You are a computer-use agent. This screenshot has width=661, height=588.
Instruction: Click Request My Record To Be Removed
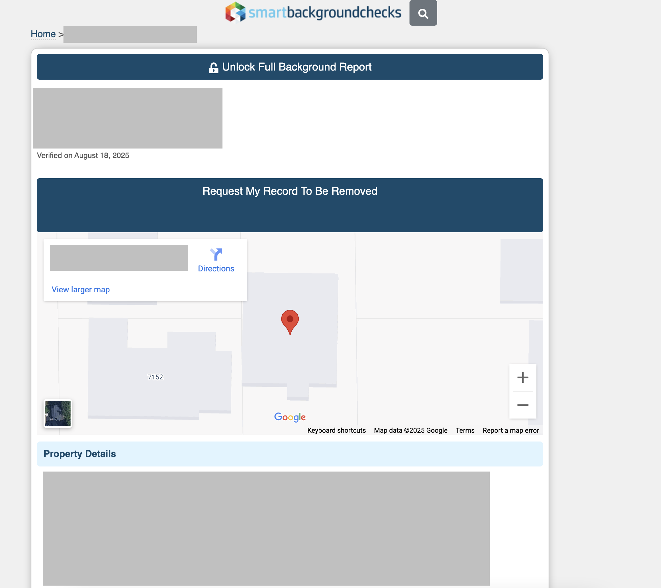tap(290, 191)
